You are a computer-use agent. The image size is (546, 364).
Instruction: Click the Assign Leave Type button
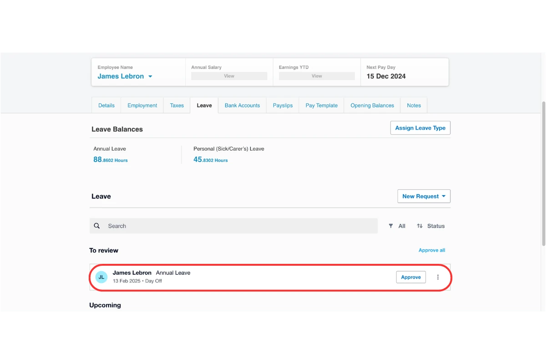click(420, 128)
